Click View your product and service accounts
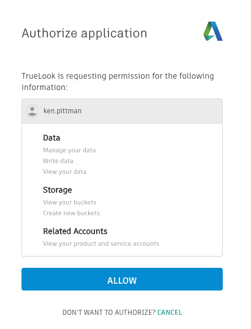The image size is (251, 329). coord(101,243)
